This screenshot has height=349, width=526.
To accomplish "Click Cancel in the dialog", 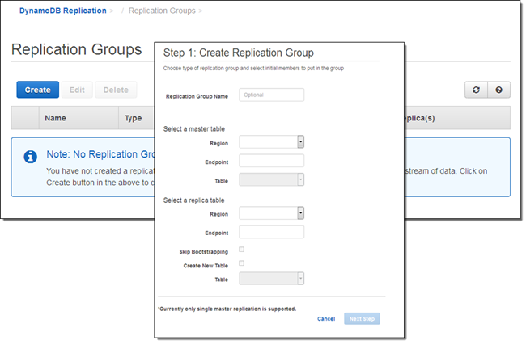I will [x=326, y=319].
